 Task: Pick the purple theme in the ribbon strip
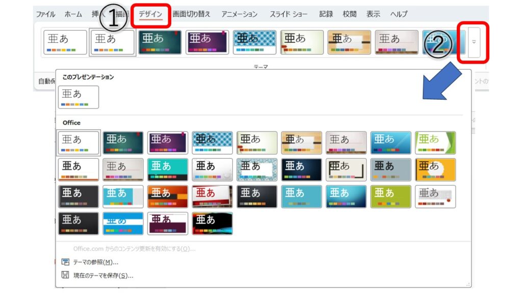tap(207, 42)
